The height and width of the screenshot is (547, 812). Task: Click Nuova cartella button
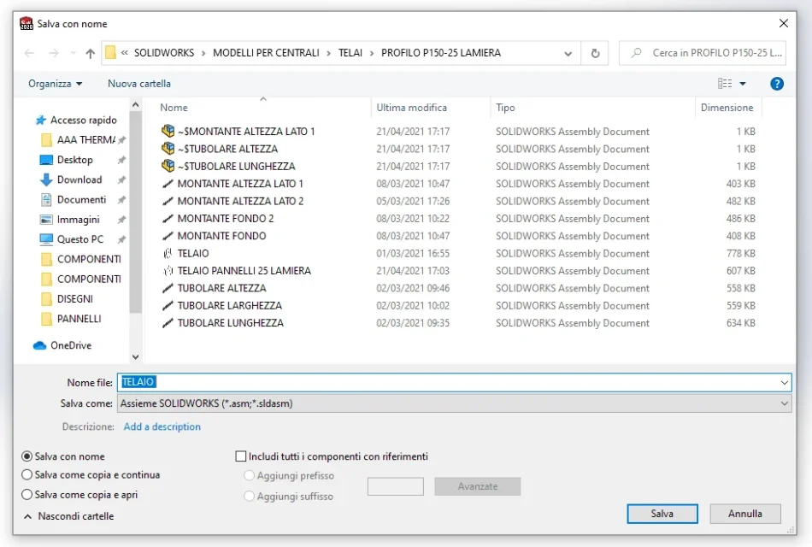pyautogui.click(x=138, y=84)
